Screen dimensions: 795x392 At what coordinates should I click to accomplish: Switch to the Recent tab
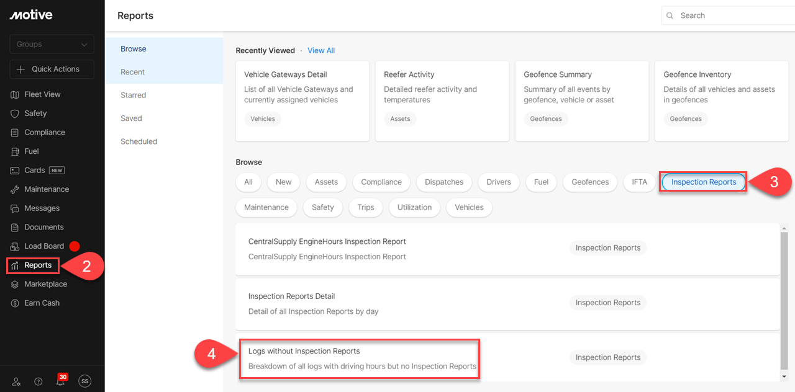point(164,72)
